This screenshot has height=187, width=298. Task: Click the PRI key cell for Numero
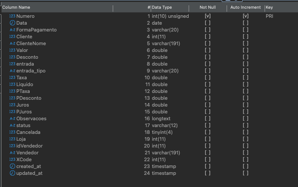(269, 16)
